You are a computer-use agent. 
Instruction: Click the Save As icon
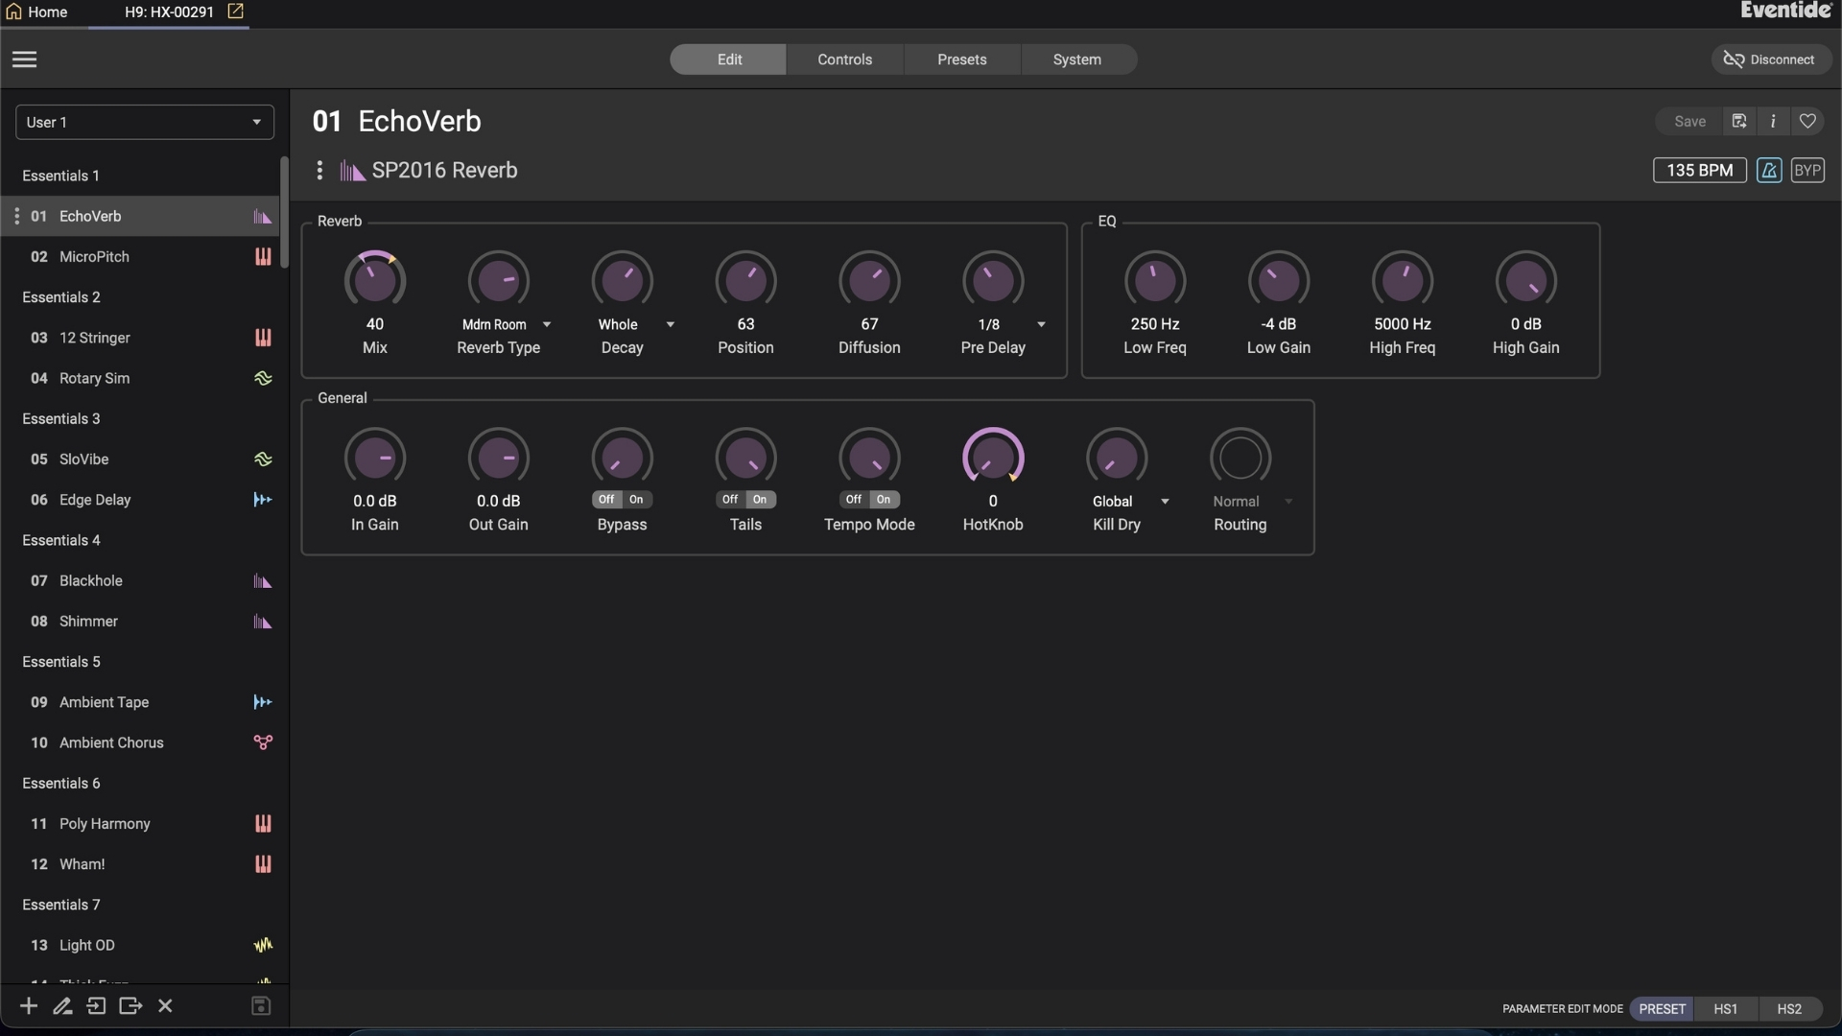coord(1738,121)
